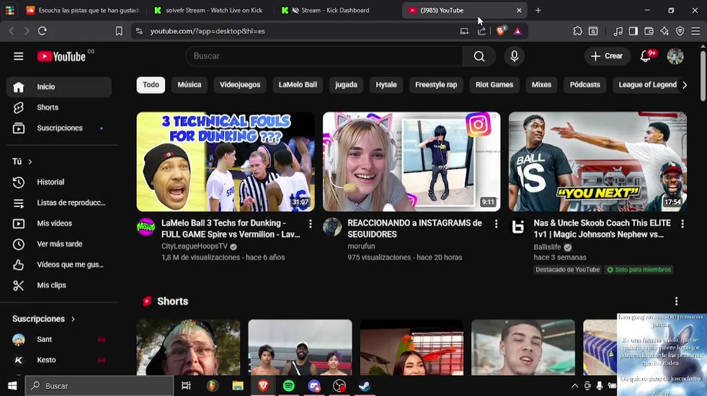Click the Brave Rewards triangle icon
707x396 pixels.
(518, 31)
